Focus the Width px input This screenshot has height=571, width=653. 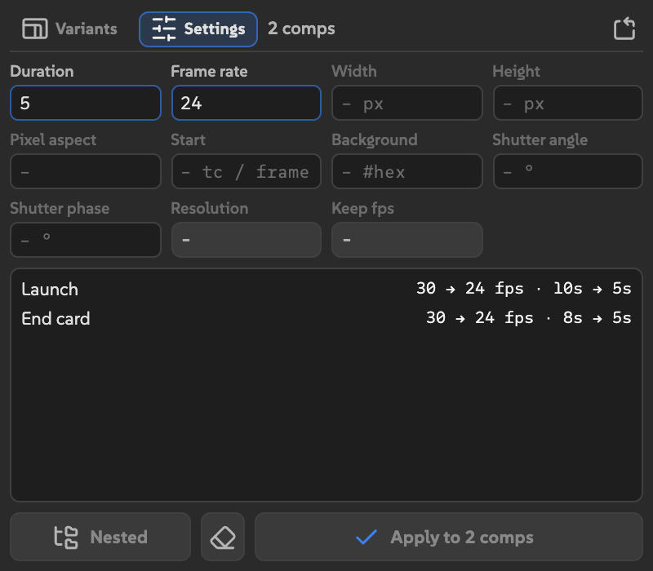point(406,103)
